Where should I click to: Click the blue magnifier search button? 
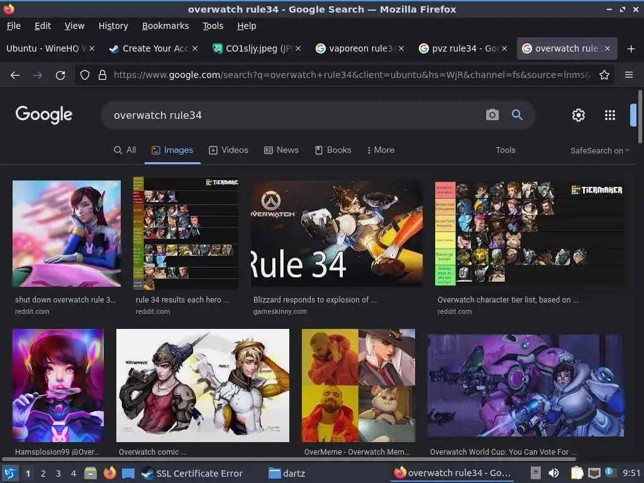[517, 115]
